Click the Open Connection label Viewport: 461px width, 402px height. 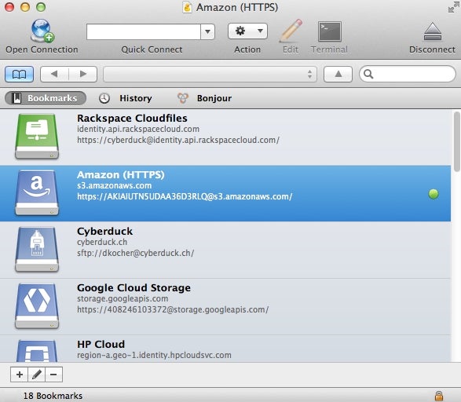coord(42,49)
